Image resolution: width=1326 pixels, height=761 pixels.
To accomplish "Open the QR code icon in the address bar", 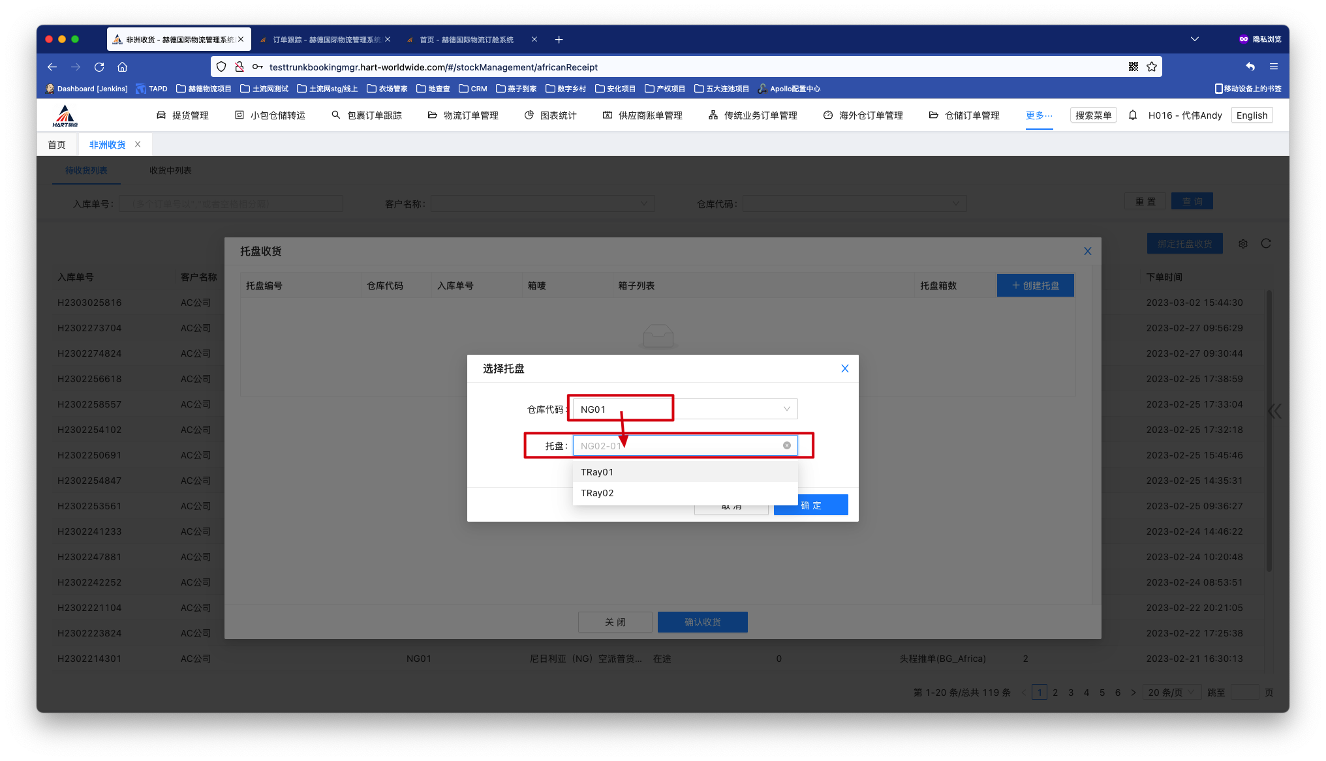I will (x=1133, y=67).
